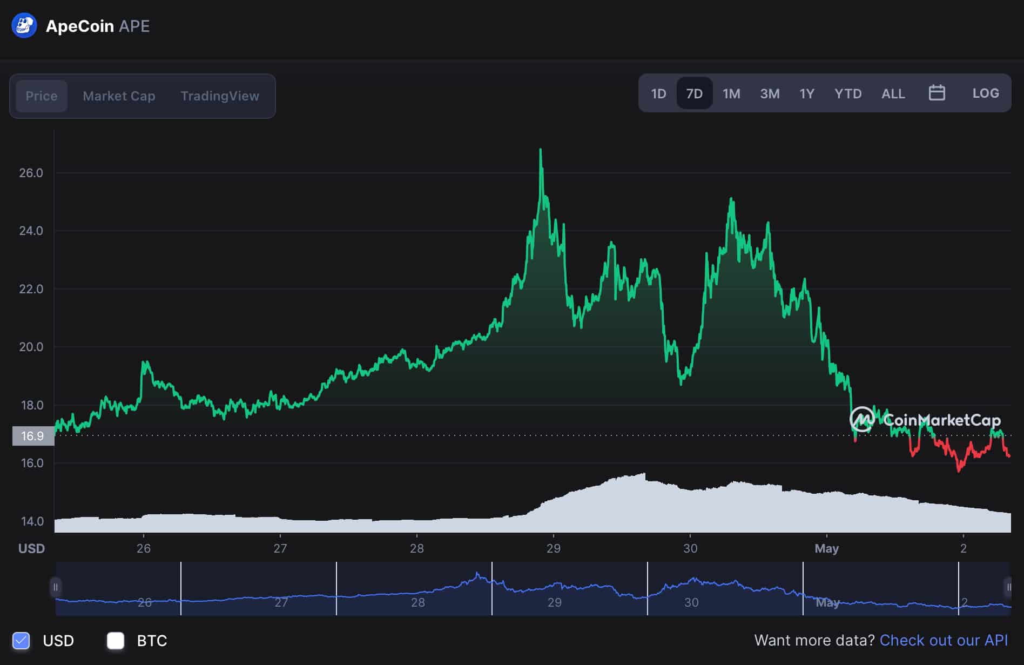This screenshot has width=1024, height=665.
Task: Select the 1D timeframe
Action: coord(658,93)
